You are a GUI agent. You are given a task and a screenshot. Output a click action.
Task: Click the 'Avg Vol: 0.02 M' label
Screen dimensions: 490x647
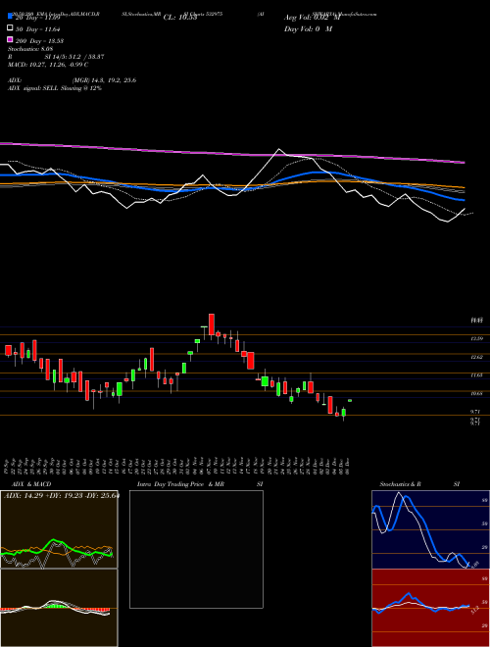[313, 18]
